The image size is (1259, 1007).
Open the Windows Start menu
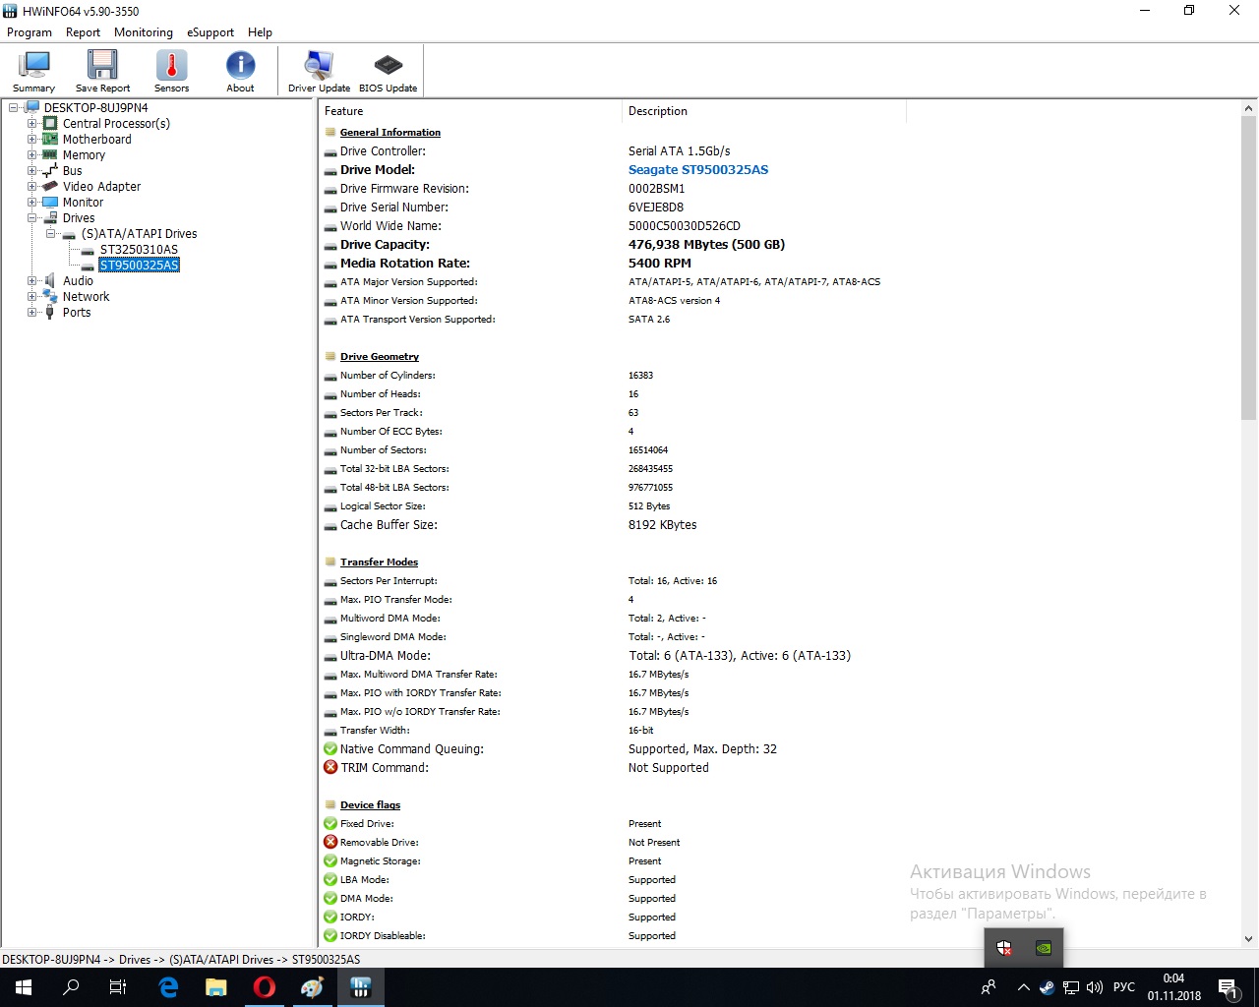[x=24, y=987]
